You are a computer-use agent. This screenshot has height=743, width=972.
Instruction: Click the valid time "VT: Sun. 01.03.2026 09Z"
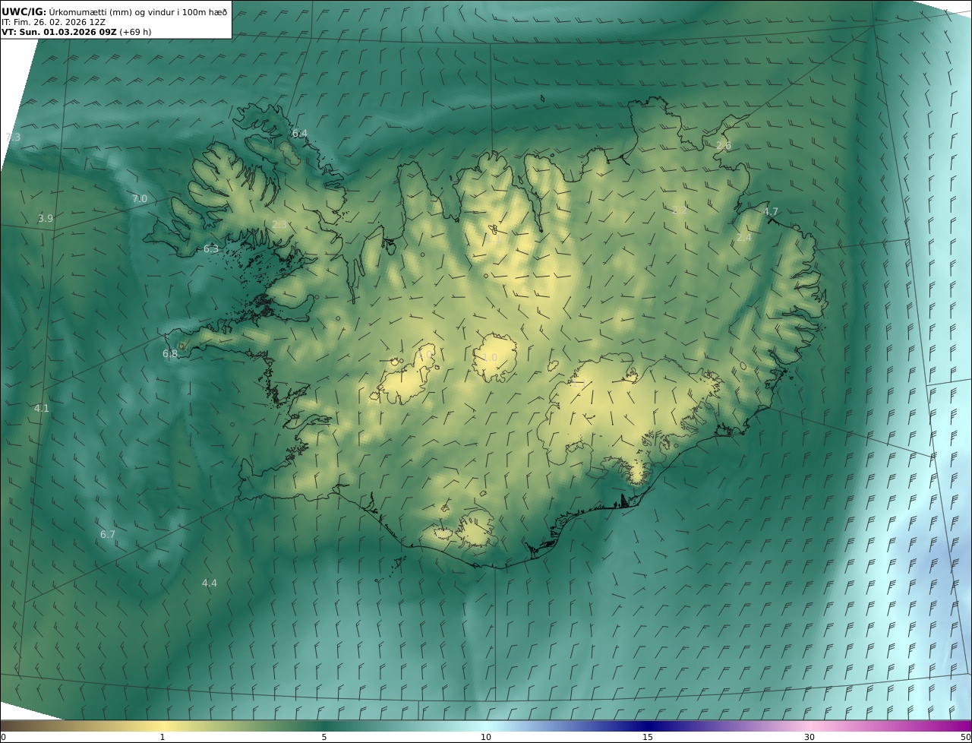pos(59,33)
